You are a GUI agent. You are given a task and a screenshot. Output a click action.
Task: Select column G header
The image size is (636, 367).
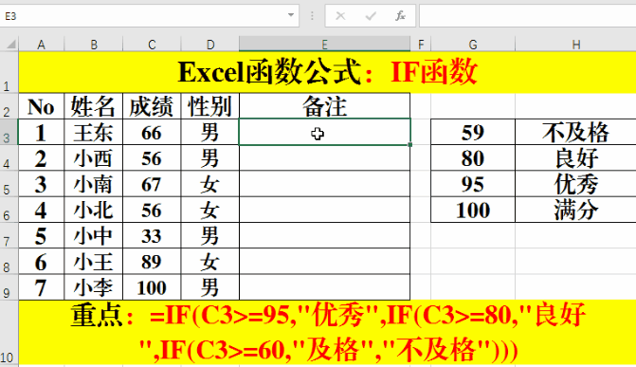pyautogui.click(x=473, y=44)
